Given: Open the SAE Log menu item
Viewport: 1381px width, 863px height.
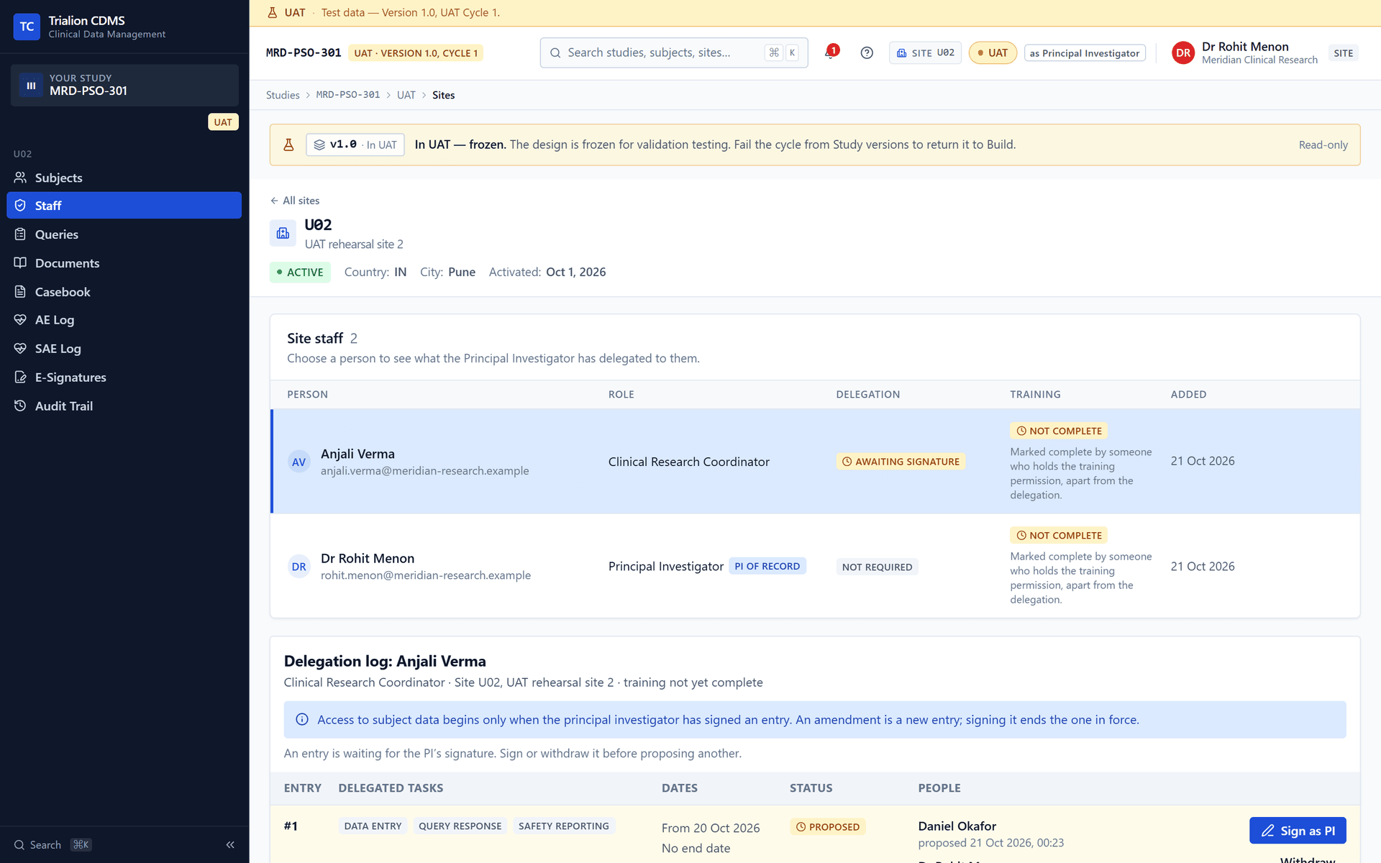Looking at the screenshot, I should point(124,349).
